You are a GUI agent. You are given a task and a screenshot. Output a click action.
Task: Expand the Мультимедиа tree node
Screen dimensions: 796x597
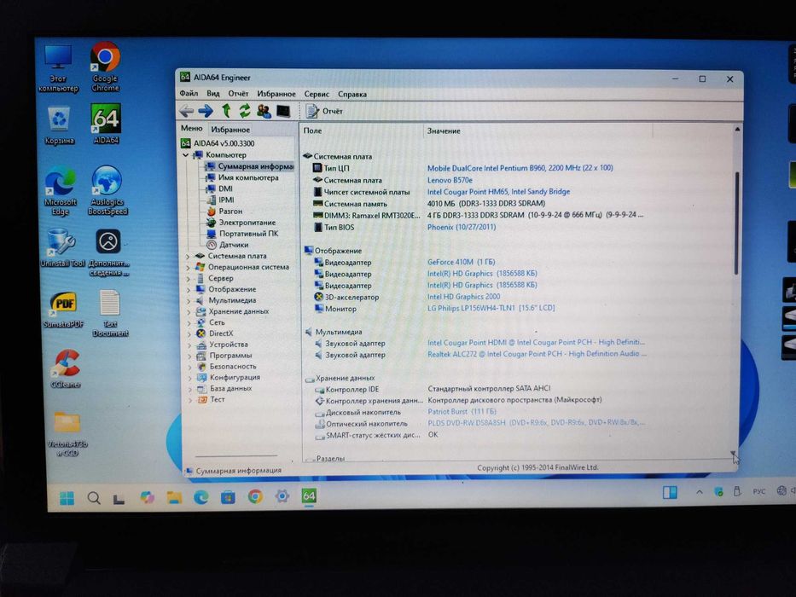coord(189,301)
